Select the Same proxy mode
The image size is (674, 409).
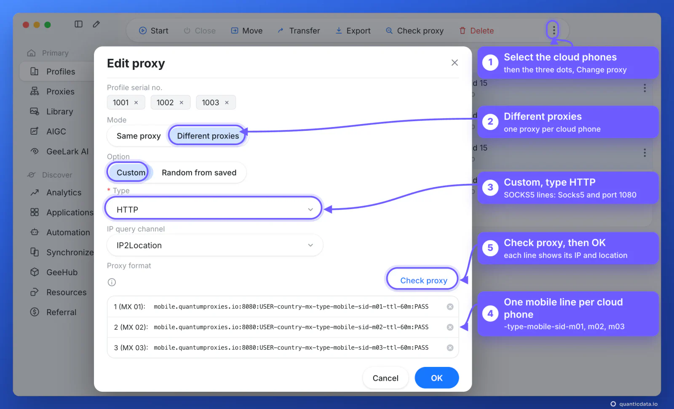click(139, 136)
